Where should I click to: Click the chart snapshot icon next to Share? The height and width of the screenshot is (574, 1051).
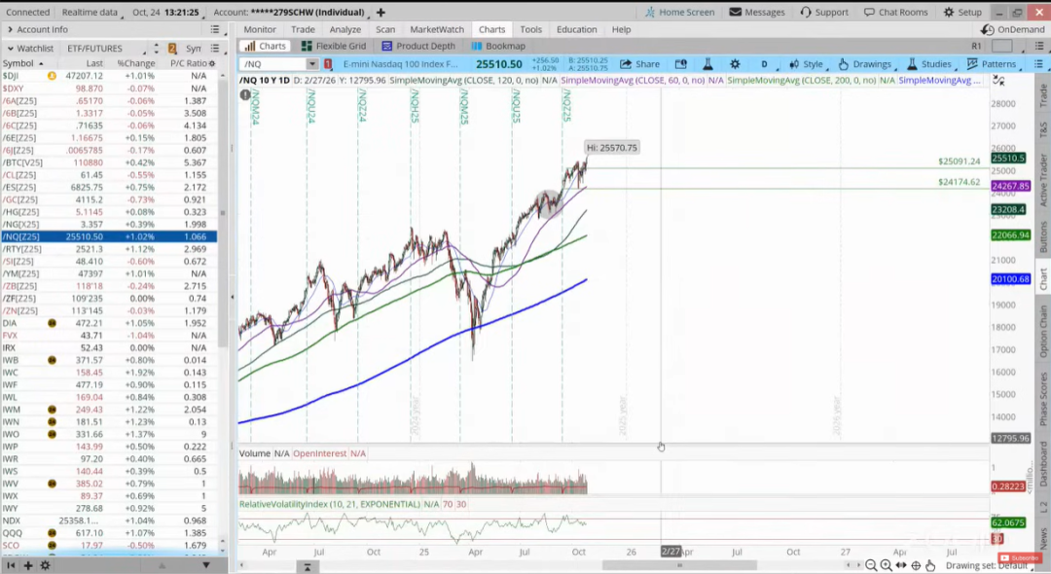click(x=680, y=63)
